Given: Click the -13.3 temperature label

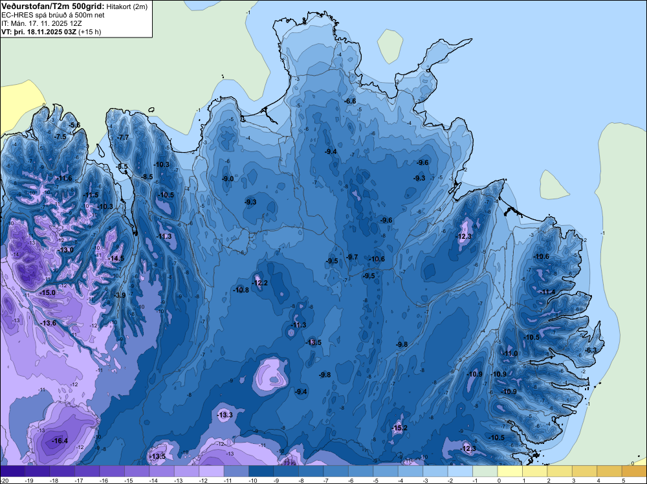Looking at the screenshot, I should click(x=225, y=415).
